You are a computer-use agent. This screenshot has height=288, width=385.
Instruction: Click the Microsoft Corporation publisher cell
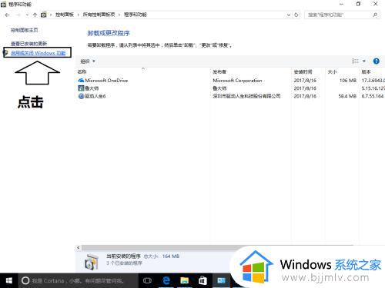click(x=237, y=81)
